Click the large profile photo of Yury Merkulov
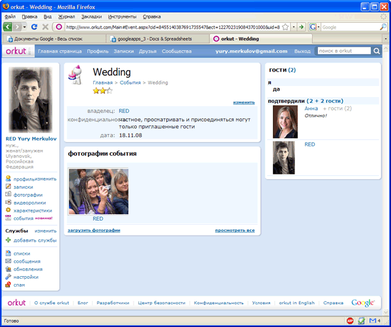391x327 pixels. (x=31, y=100)
